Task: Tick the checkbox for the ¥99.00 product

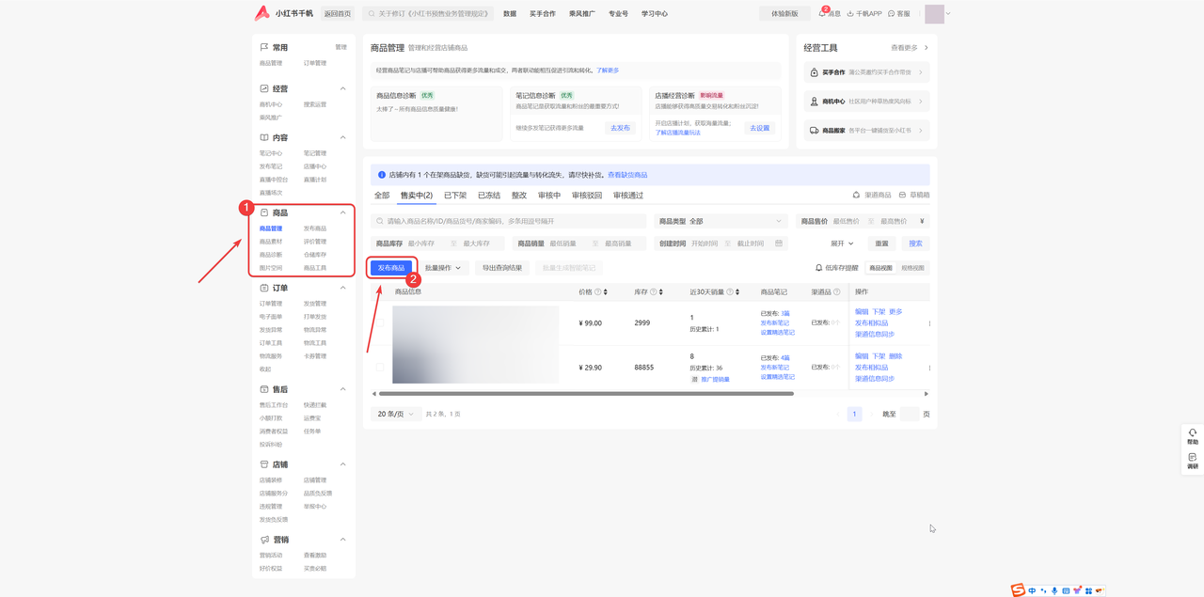Action: (380, 322)
